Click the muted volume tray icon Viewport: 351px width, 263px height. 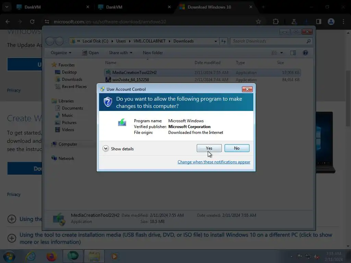(316, 257)
